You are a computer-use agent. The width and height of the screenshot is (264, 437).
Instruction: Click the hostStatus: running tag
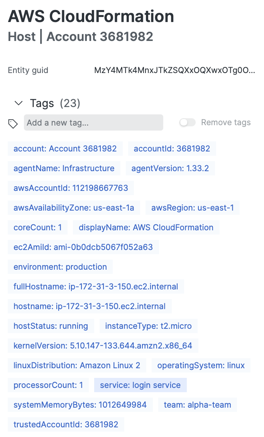pos(51,326)
